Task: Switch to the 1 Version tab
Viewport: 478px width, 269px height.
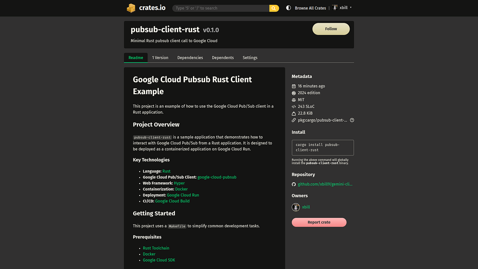Action: click(160, 58)
